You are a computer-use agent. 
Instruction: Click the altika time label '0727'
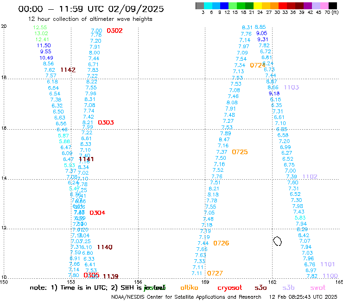[x=215, y=273]
